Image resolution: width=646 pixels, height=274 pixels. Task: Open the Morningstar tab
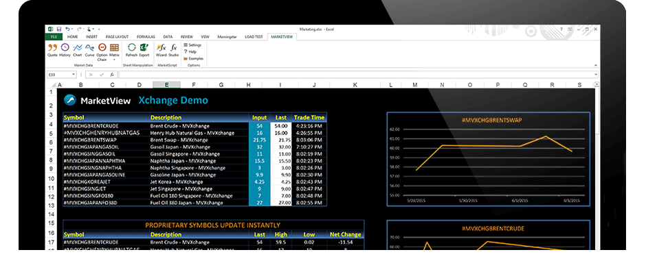click(x=227, y=36)
